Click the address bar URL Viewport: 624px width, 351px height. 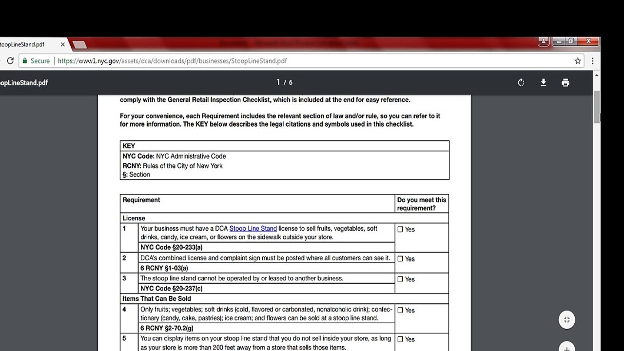[x=172, y=61]
